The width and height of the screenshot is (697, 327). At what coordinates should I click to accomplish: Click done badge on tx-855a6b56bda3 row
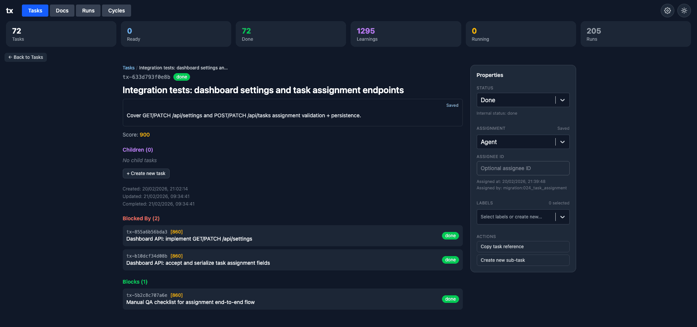pos(450,236)
